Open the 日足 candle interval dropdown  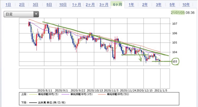[21, 14]
